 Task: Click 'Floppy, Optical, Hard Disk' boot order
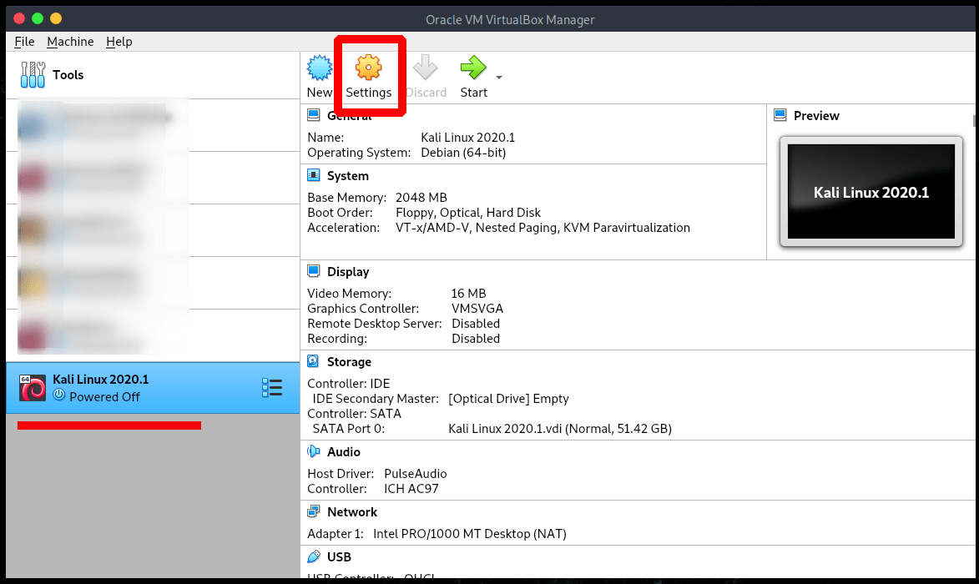[467, 213]
